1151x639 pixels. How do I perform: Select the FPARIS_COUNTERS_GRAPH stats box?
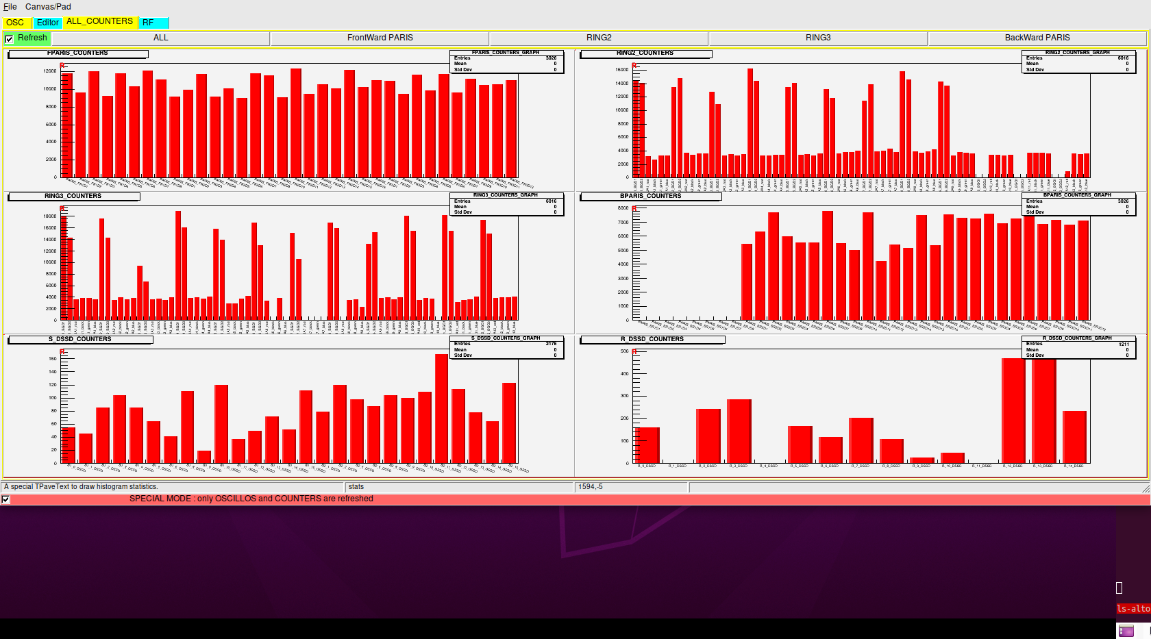tap(506, 62)
